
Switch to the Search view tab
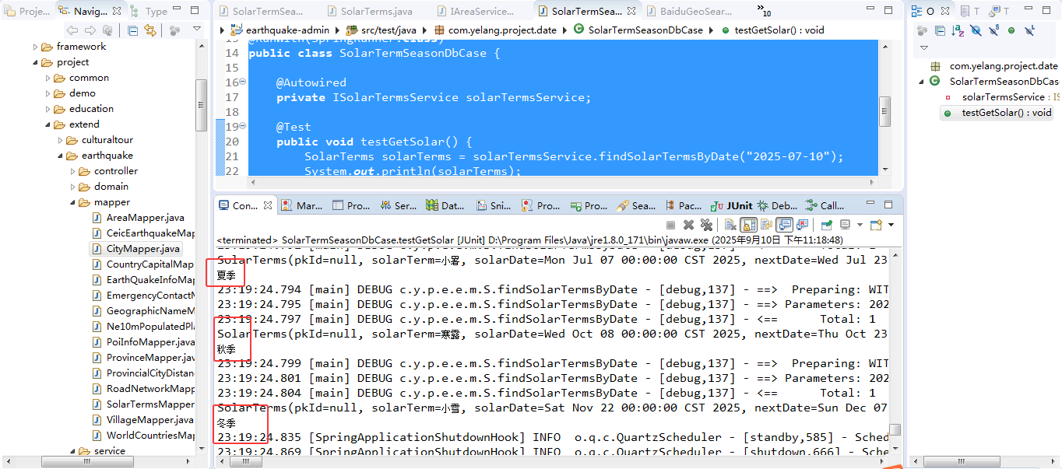click(x=638, y=205)
